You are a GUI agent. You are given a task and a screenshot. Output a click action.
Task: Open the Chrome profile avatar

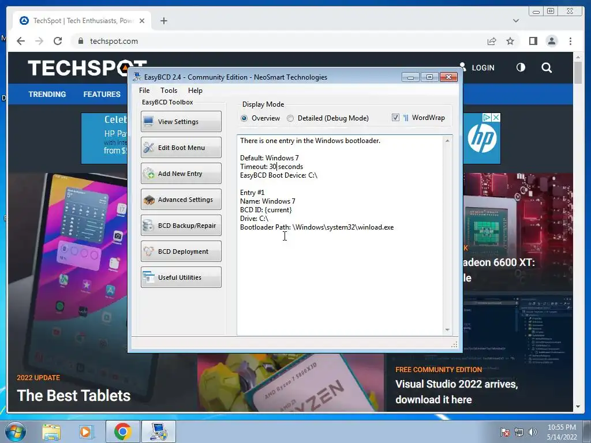[551, 41]
